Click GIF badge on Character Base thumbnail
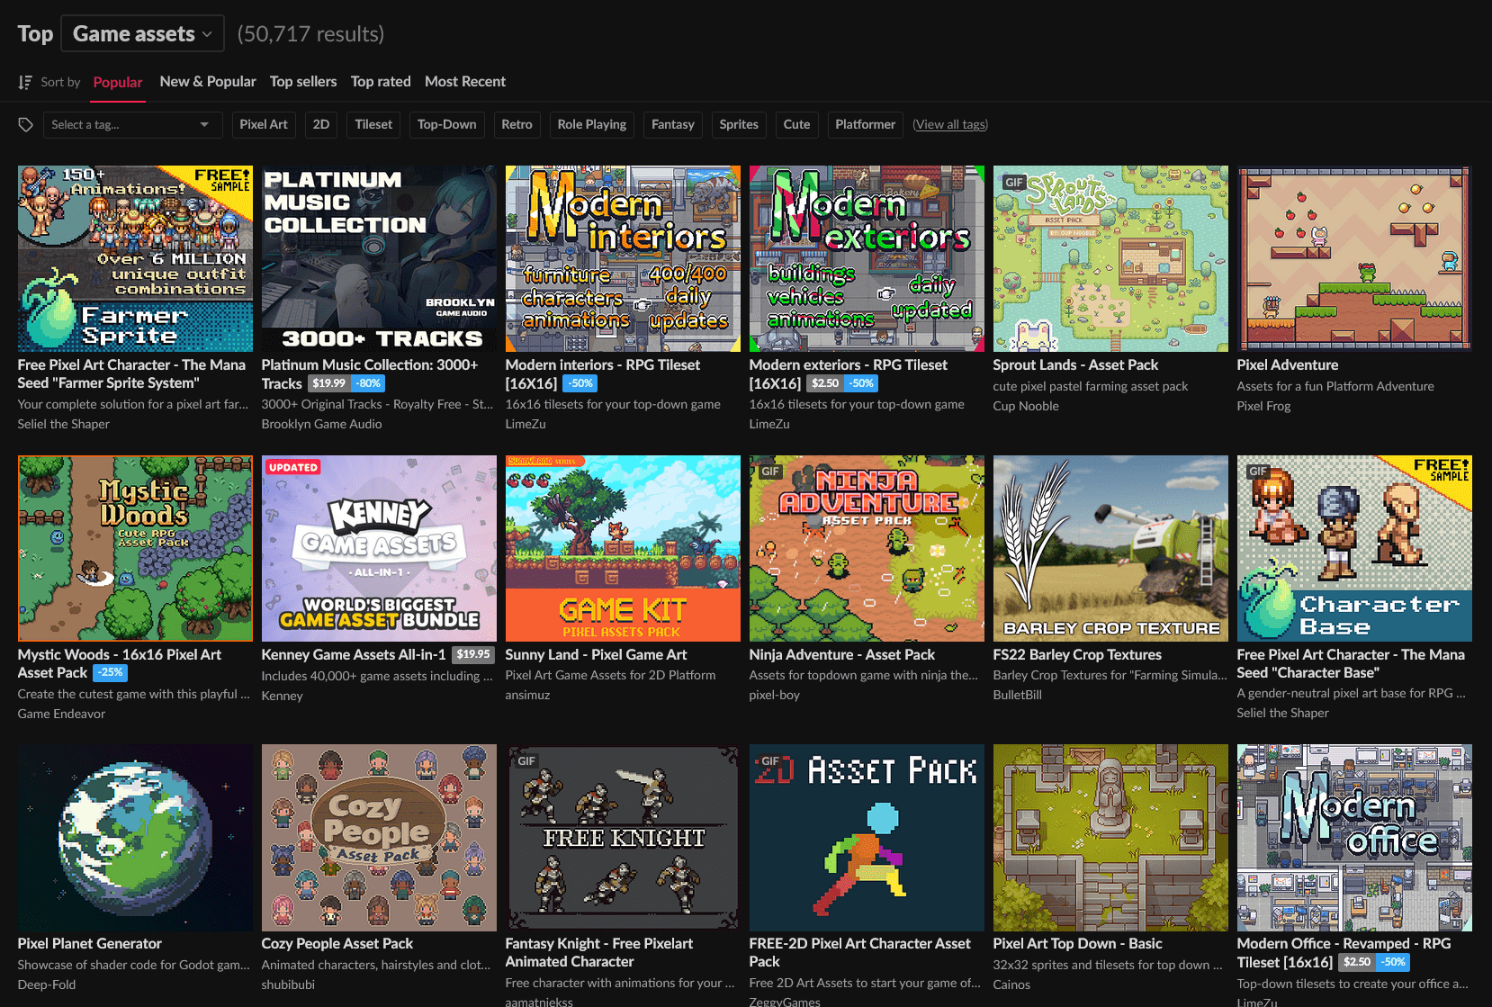The width and height of the screenshot is (1492, 1007). point(1258,471)
